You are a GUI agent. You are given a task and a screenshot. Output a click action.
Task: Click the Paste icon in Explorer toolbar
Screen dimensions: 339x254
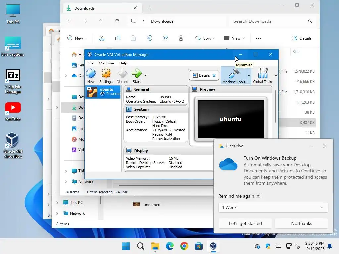(133, 38)
